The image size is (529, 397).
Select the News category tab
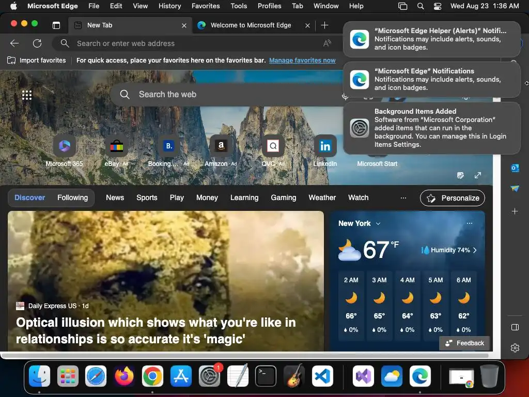115,198
